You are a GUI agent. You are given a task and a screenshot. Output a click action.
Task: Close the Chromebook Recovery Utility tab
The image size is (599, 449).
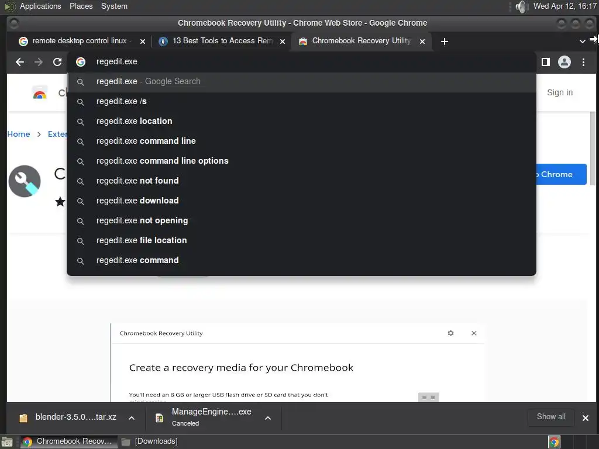(x=422, y=42)
